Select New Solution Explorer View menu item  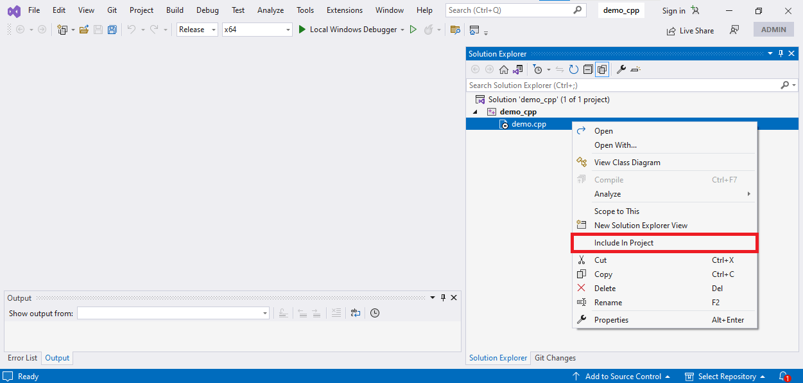click(664, 226)
